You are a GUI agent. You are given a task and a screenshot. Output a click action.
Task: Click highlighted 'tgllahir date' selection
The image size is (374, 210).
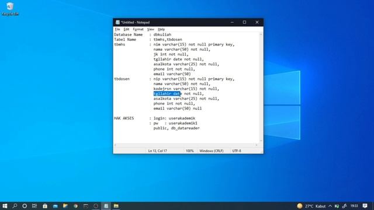tap(167, 93)
